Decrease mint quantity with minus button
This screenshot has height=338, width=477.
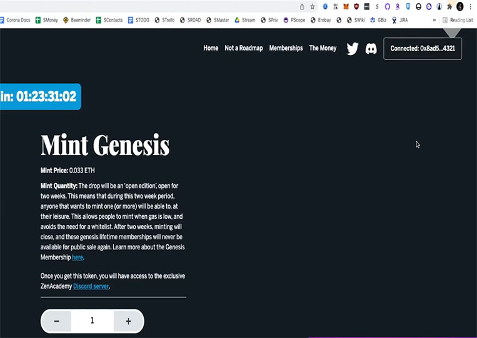[x=57, y=321]
